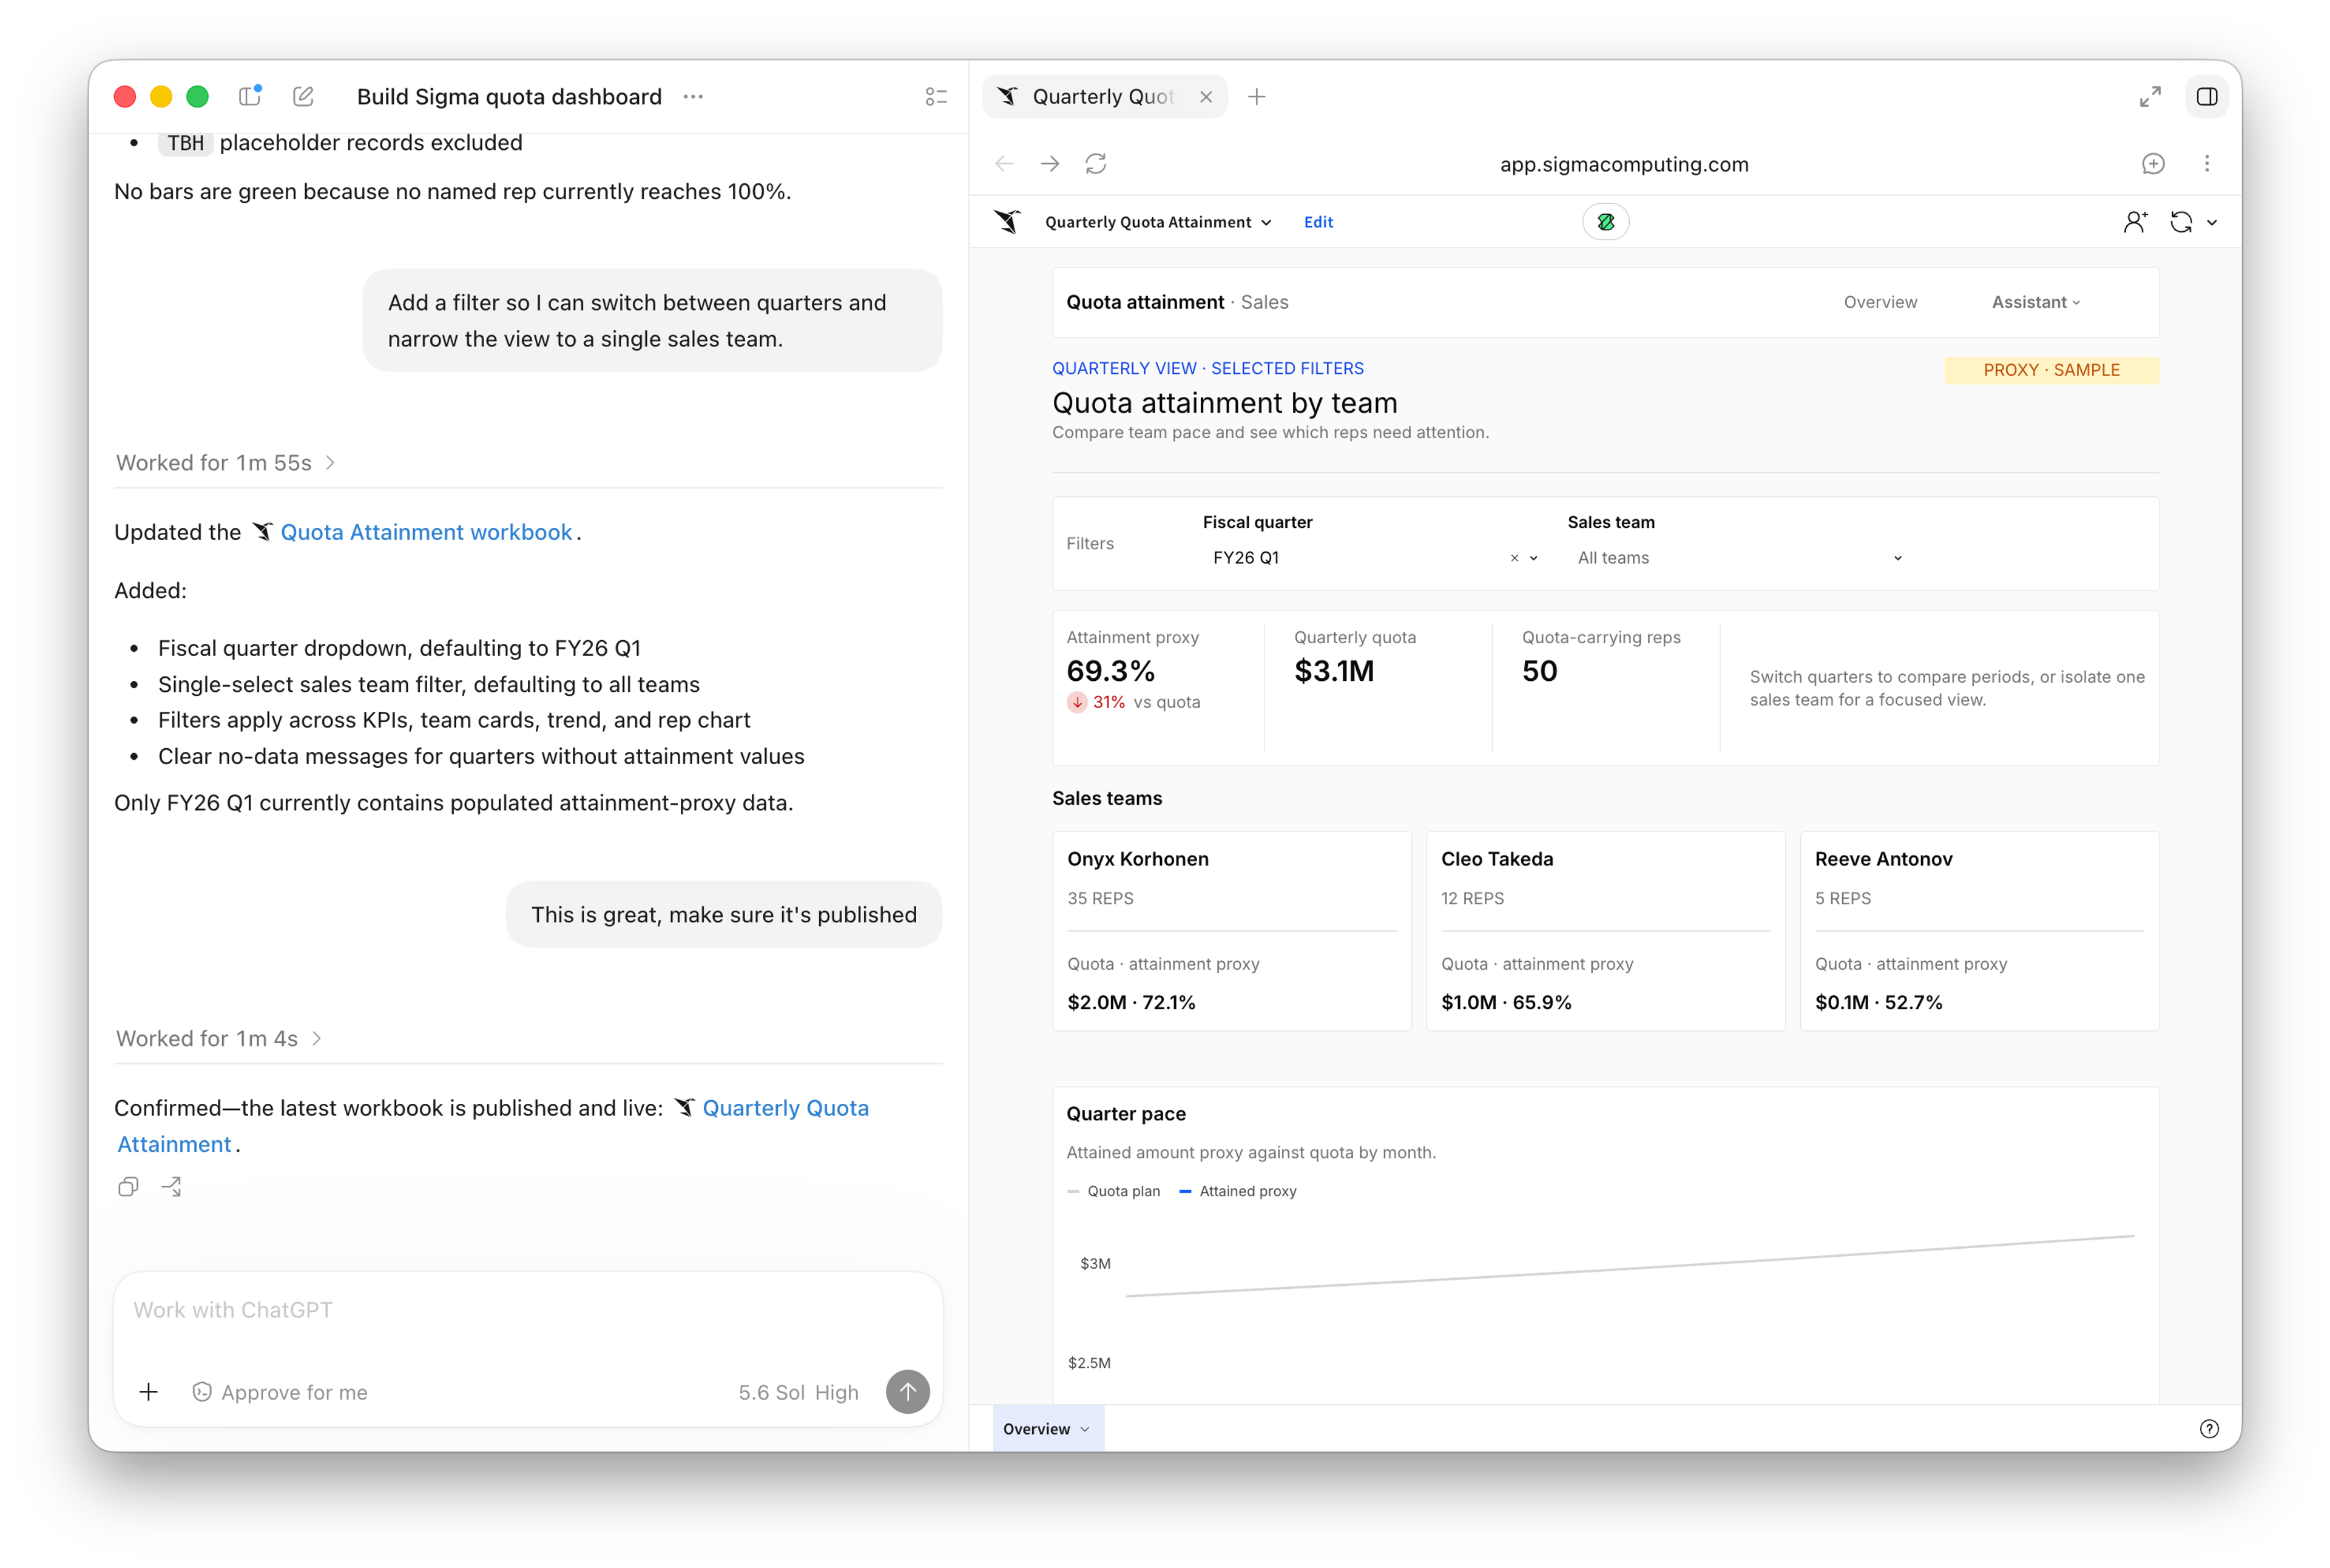Click the add-to-chat plus bubble icon
Image resolution: width=2330 pixels, height=1568 pixels.
[x=2154, y=163]
